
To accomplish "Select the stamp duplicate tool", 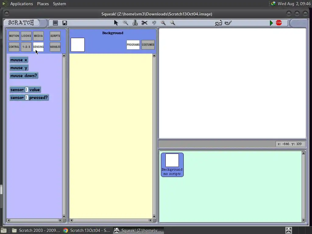I will pyautogui.click(x=135, y=23).
